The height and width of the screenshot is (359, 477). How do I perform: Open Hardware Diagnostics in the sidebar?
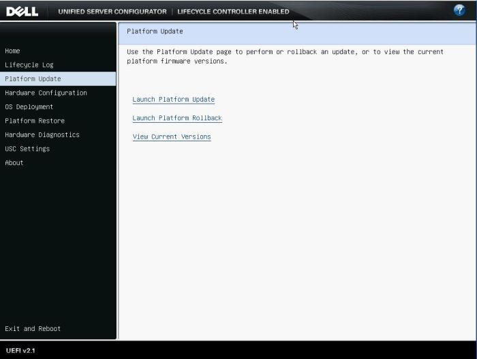pyautogui.click(x=42, y=135)
